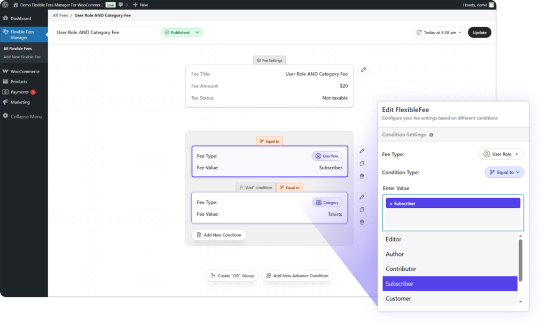
Task: Duplicate the User Role condition
Action: point(362,164)
